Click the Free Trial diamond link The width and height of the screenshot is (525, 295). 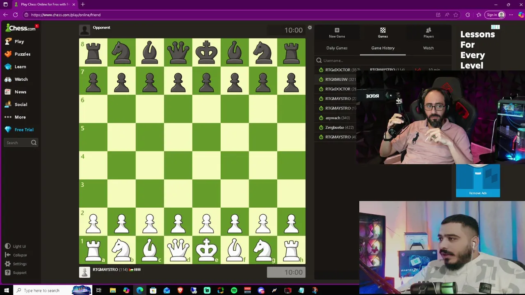tap(19, 129)
